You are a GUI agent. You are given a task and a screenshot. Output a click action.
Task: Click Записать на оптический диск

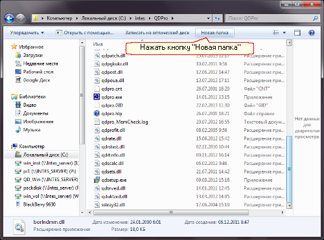coord(157,33)
